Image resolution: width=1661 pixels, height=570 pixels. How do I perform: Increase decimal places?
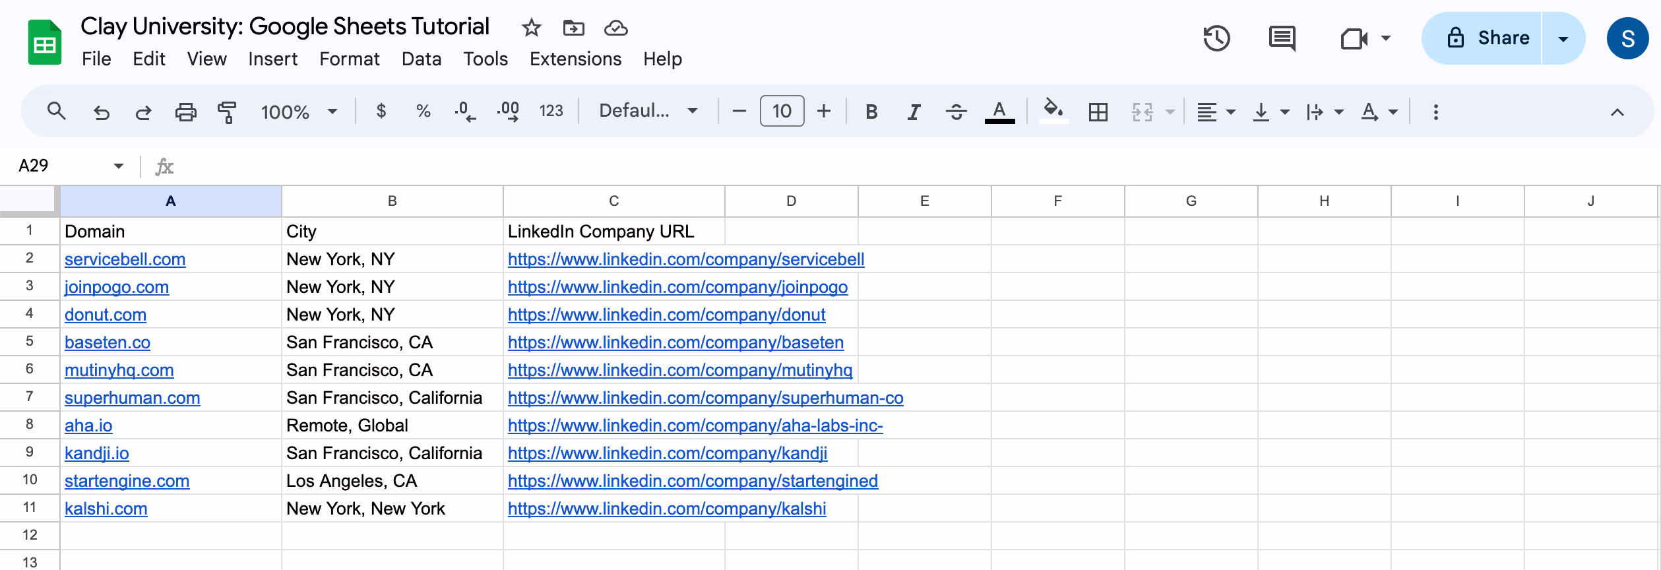[x=508, y=111]
